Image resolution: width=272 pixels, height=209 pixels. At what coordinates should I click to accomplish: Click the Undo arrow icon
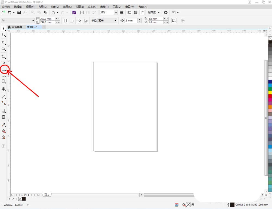click(x=53, y=12)
